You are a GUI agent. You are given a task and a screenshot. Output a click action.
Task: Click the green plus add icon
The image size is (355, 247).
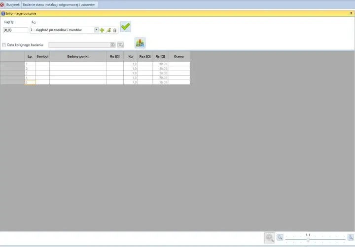pyautogui.click(x=102, y=30)
